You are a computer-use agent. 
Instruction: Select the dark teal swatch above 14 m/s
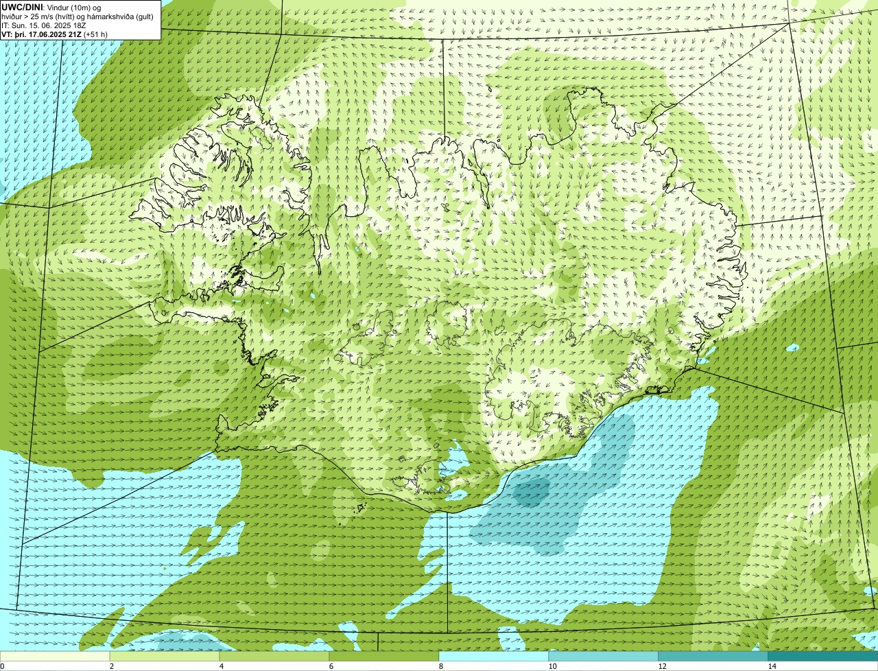tap(823, 656)
